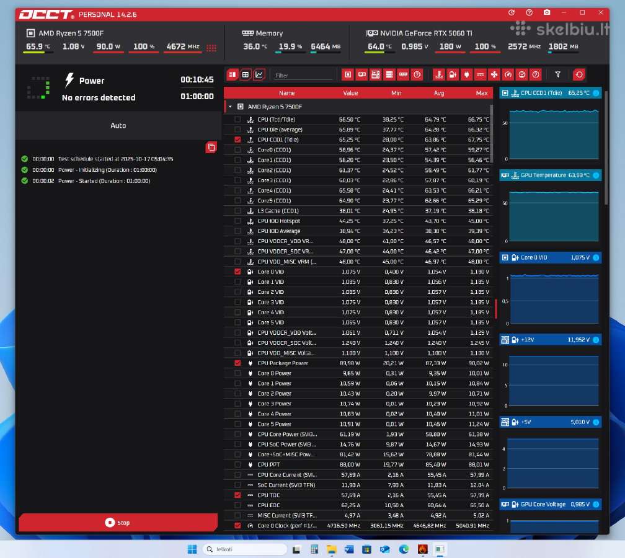Click red dots icon beside 4672 MHz
Image resolution: width=625 pixels, height=558 pixels.
(211, 48)
